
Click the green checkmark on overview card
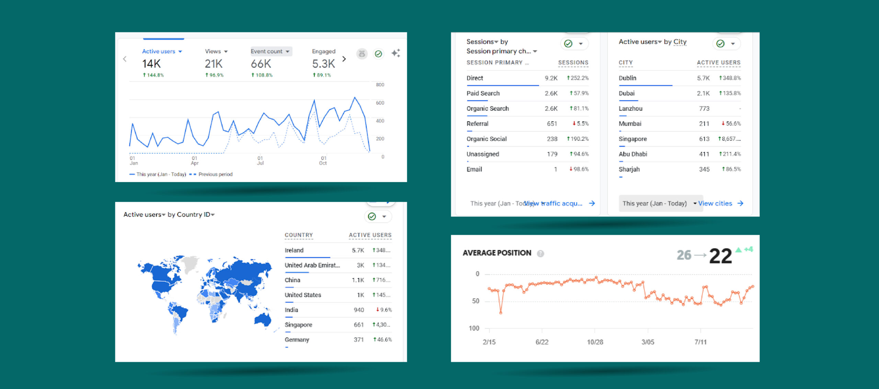tap(378, 54)
